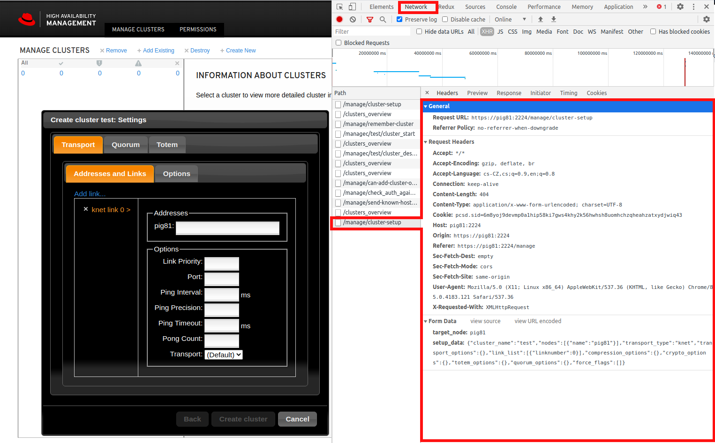Clear the network request log
This screenshot has width=715, height=443.
pos(353,19)
